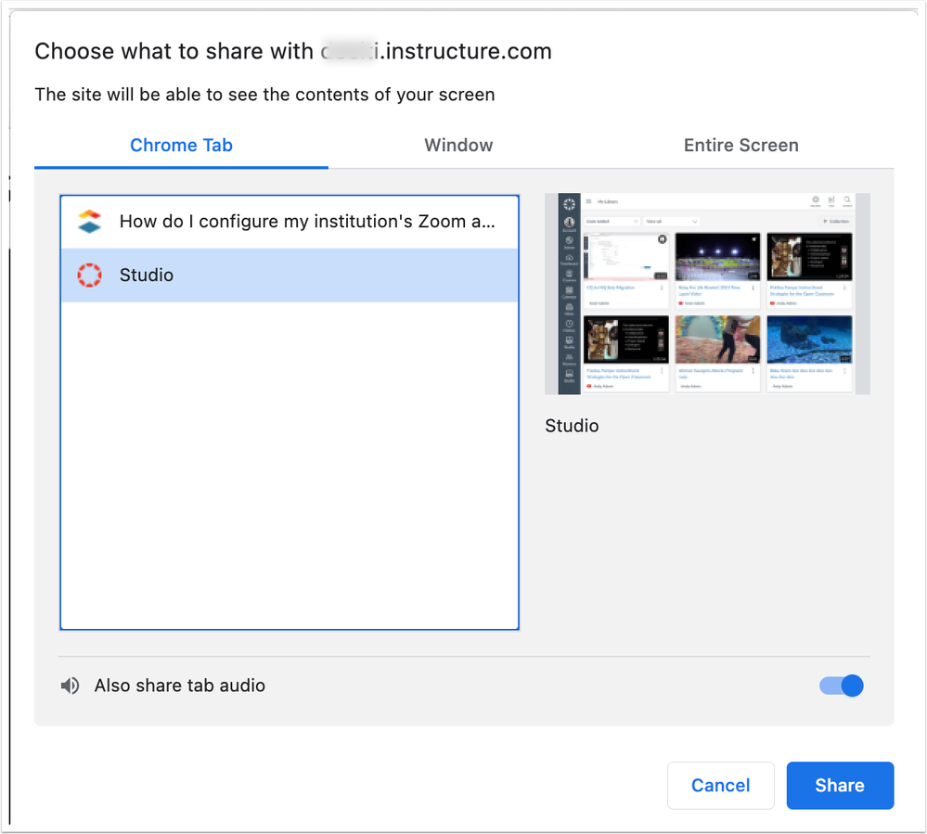The image size is (927, 834).
Task: Click the Account avatar in the preview sidebar
Action: pyautogui.click(x=569, y=224)
